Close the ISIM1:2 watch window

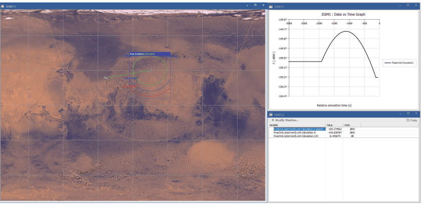click(x=416, y=115)
